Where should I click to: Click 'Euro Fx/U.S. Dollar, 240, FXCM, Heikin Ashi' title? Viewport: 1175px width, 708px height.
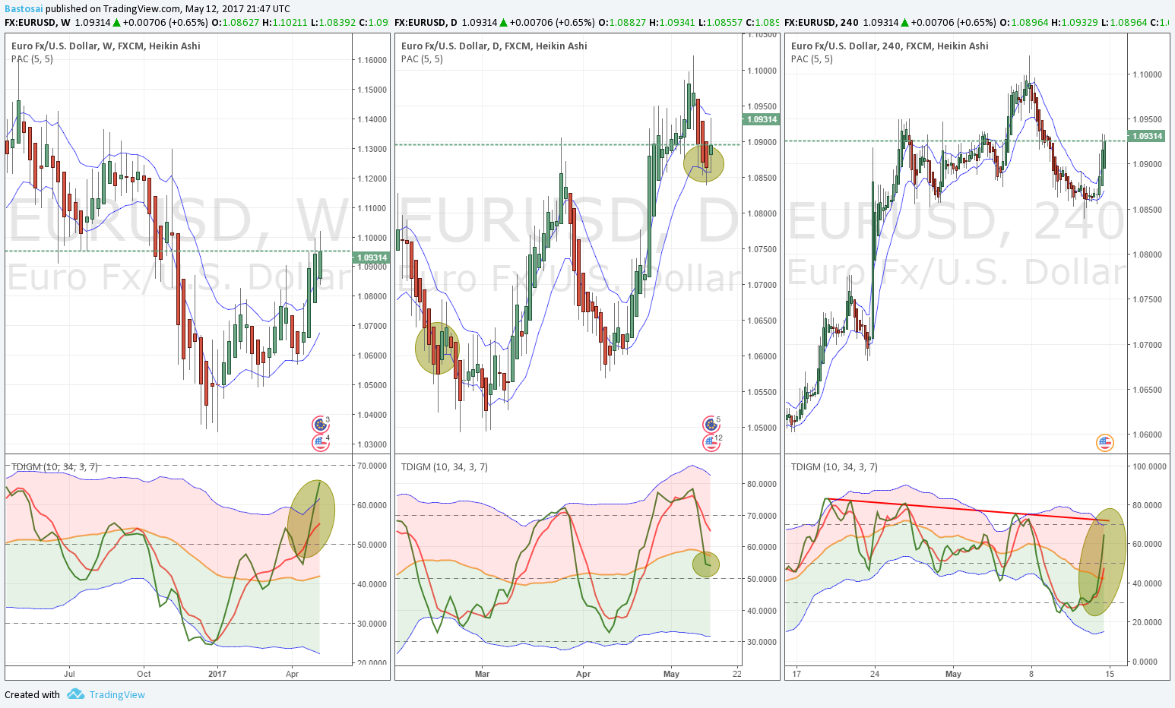890,46
